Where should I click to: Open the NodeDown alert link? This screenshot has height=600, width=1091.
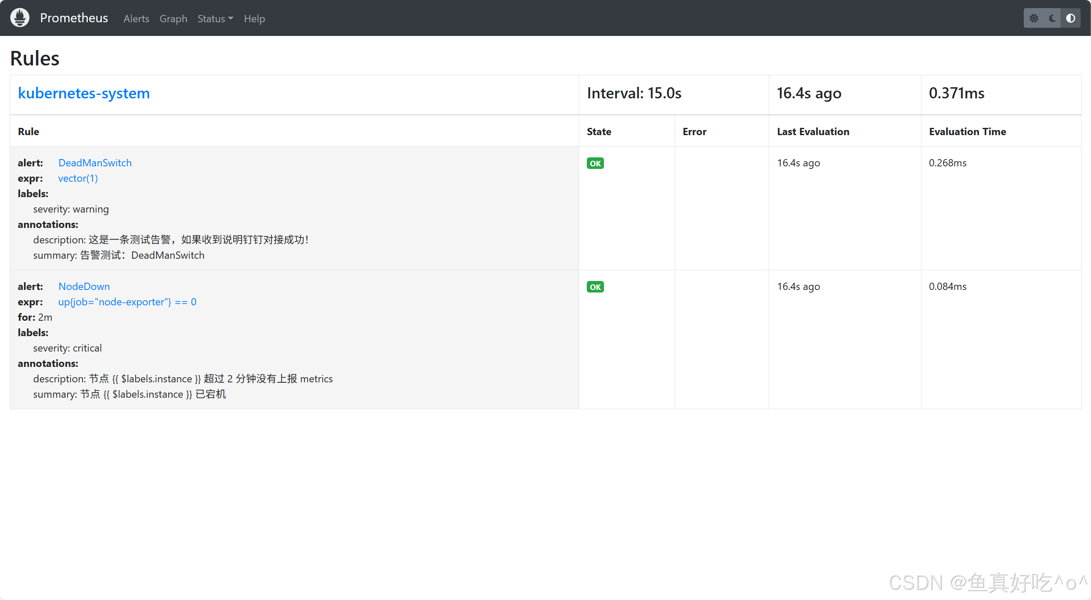pyautogui.click(x=84, y=287)
